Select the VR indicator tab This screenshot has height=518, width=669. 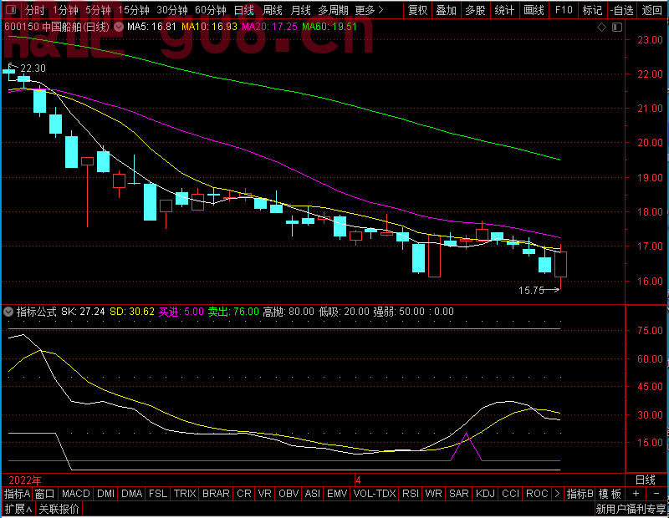(265, 494)
